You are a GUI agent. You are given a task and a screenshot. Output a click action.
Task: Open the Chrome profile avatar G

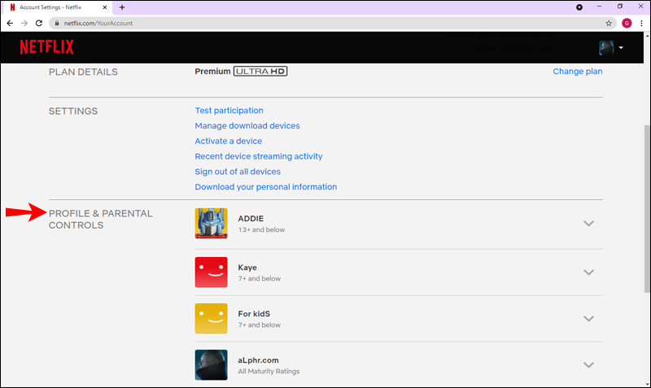click(627, 24)
